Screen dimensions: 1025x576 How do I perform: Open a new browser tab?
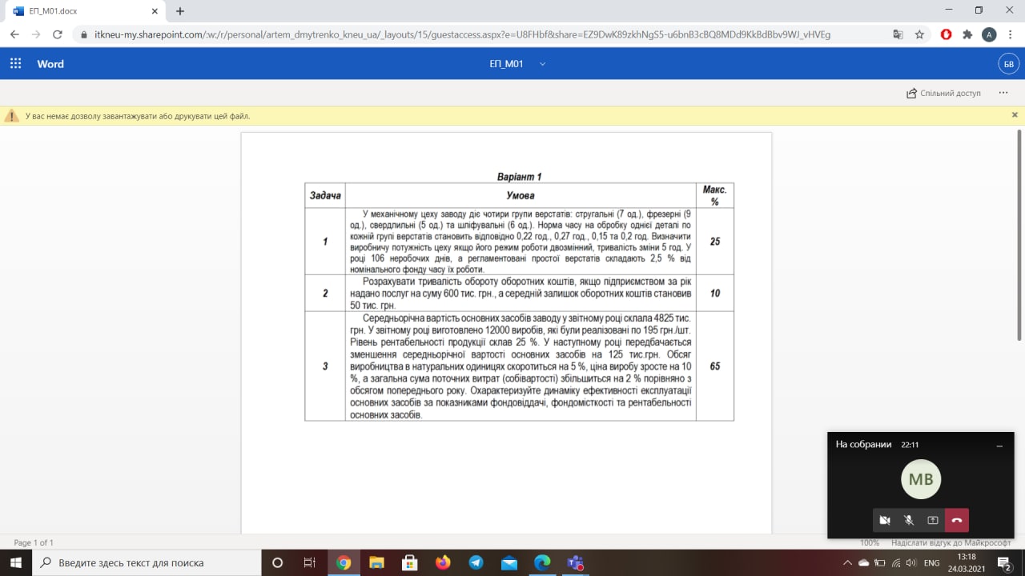coord(180,11)
